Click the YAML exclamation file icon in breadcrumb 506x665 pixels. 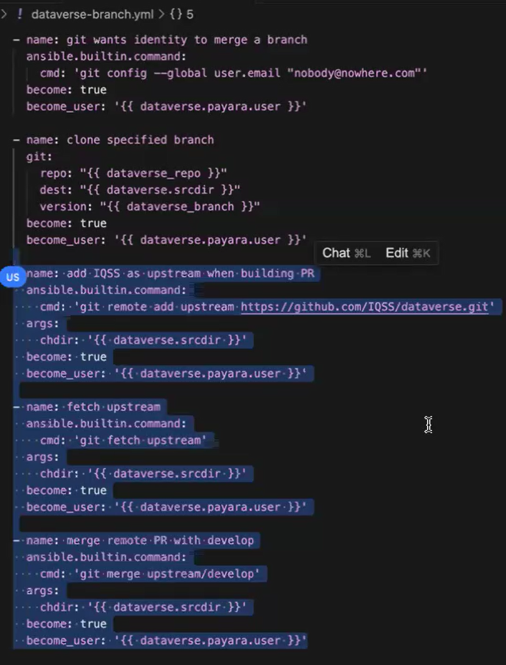coord(19,14)
